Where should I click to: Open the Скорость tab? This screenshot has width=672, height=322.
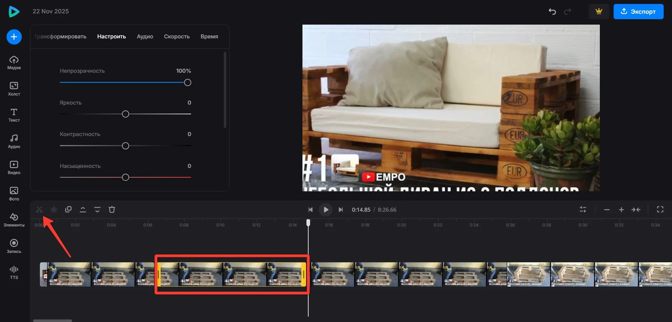coord(177,37)
